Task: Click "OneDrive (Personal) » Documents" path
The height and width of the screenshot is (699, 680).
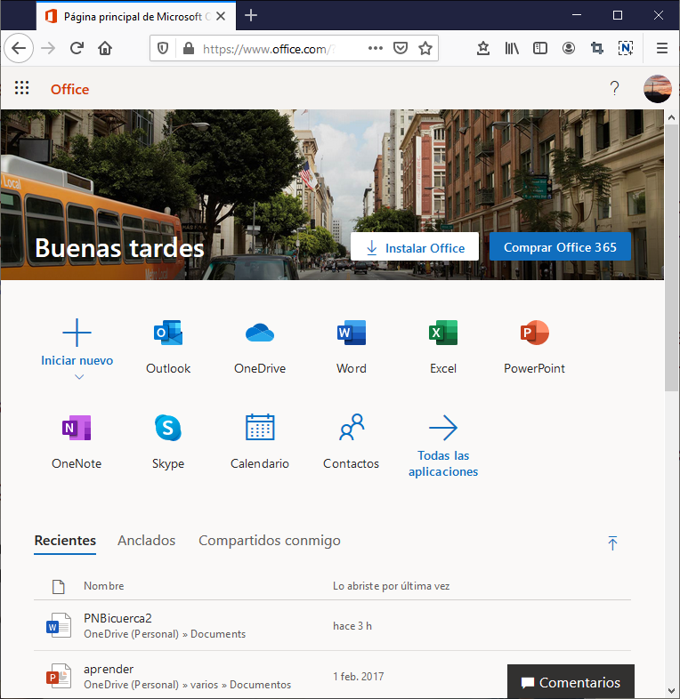Action: coord(165,634)
